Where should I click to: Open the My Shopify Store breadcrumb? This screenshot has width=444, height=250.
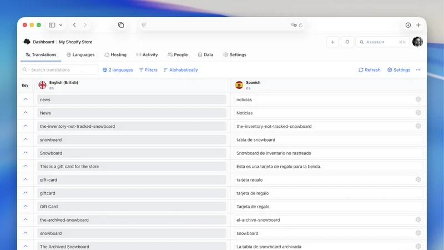coord(75,42)
